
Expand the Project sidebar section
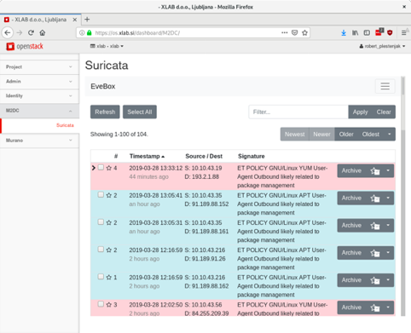point(39,67)
